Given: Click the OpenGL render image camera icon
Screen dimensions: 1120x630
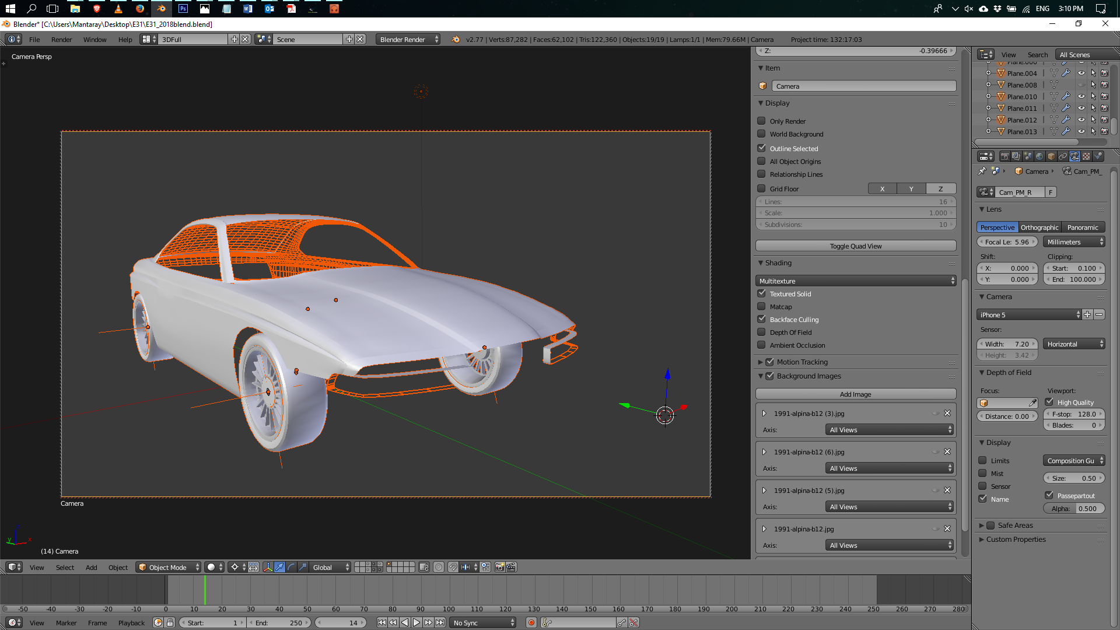Looking at the screenshot, I should 499,567.
